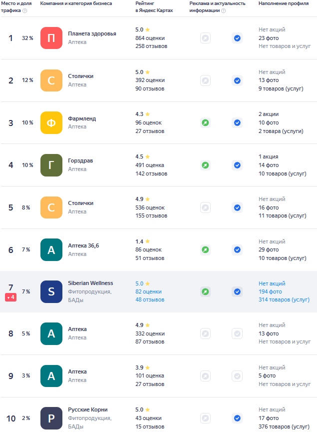Click green advertising icon in Siberian Wellness row

point(205,291)
